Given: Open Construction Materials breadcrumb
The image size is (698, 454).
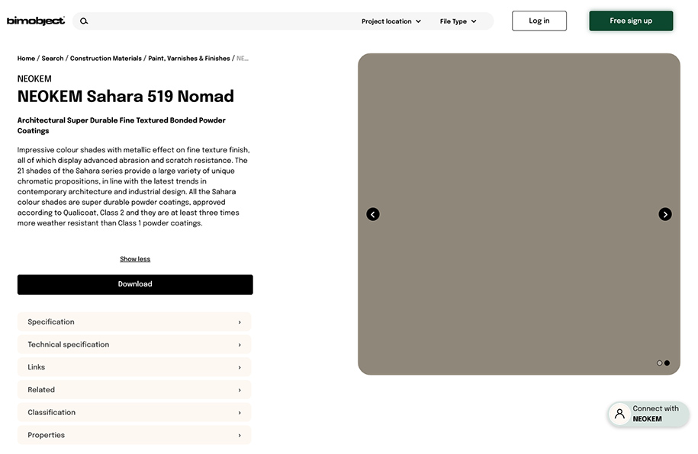Looking at the screenshot, I should click(x=105, y=58).
